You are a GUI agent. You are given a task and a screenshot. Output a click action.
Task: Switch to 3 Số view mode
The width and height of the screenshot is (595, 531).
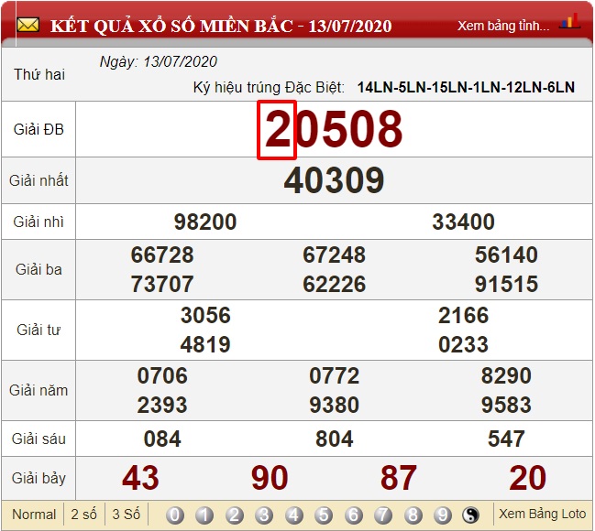[127, 515]
